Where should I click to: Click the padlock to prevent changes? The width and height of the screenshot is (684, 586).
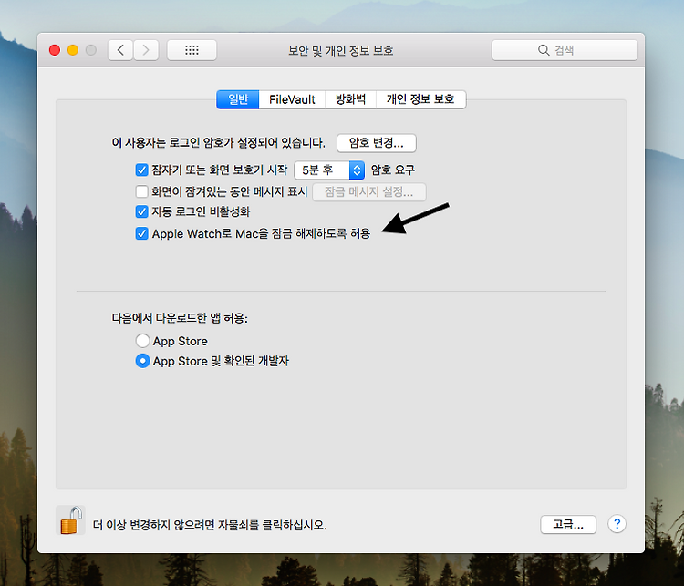pyautogui.click(x=70, y=520)
